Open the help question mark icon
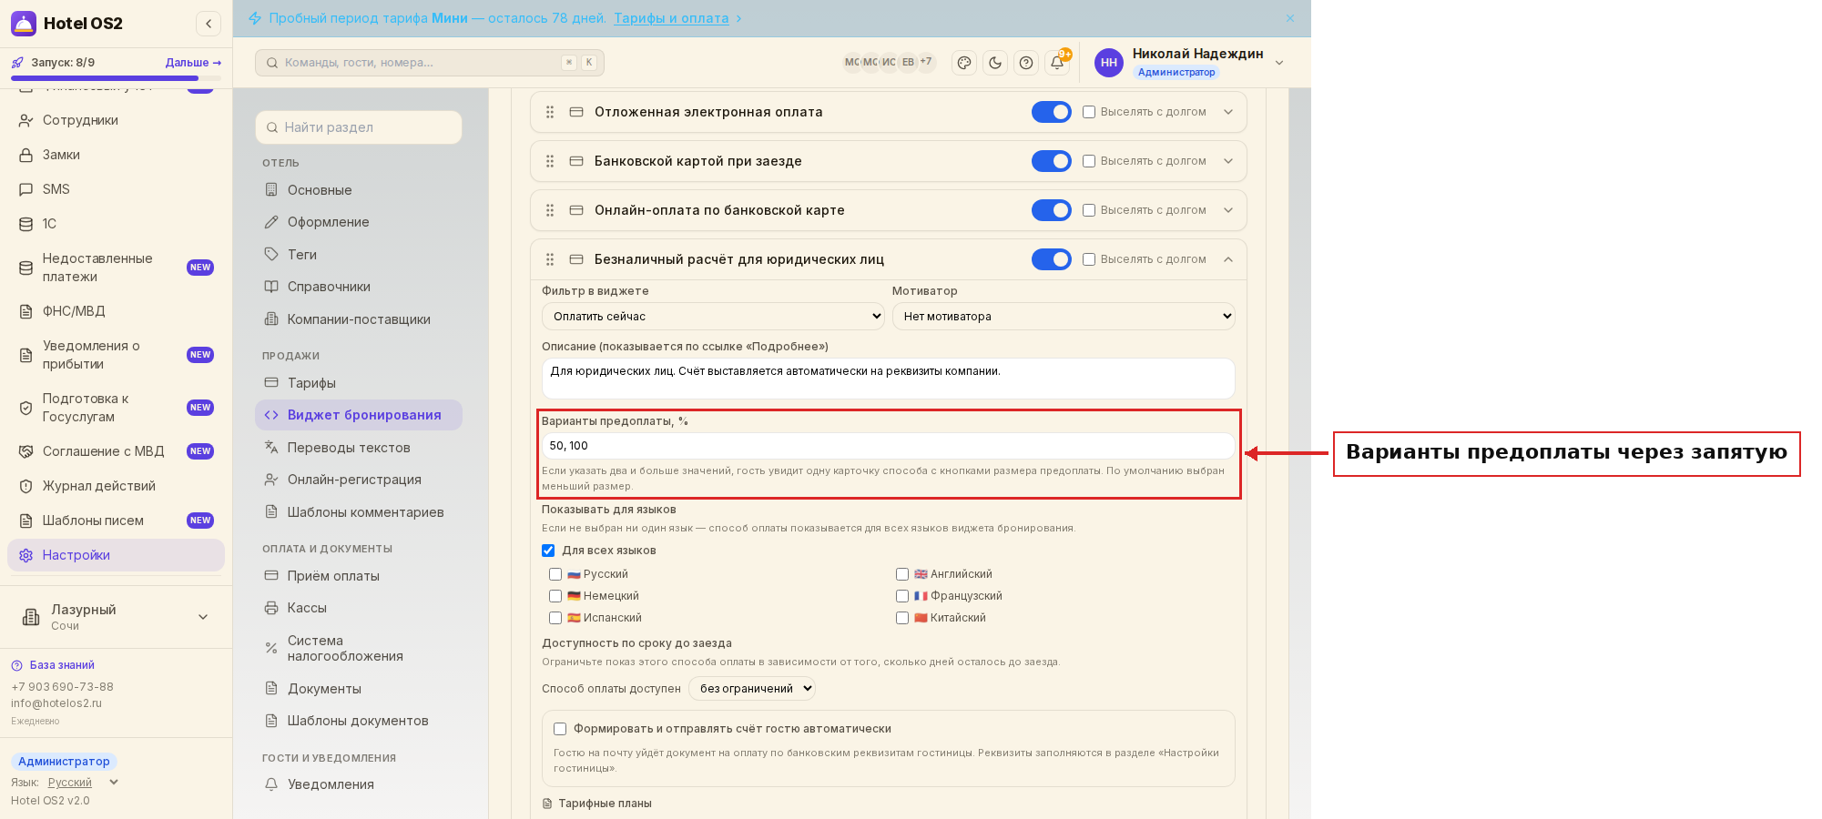This screenshot has height=819, width=1822. click(1026, 63)
